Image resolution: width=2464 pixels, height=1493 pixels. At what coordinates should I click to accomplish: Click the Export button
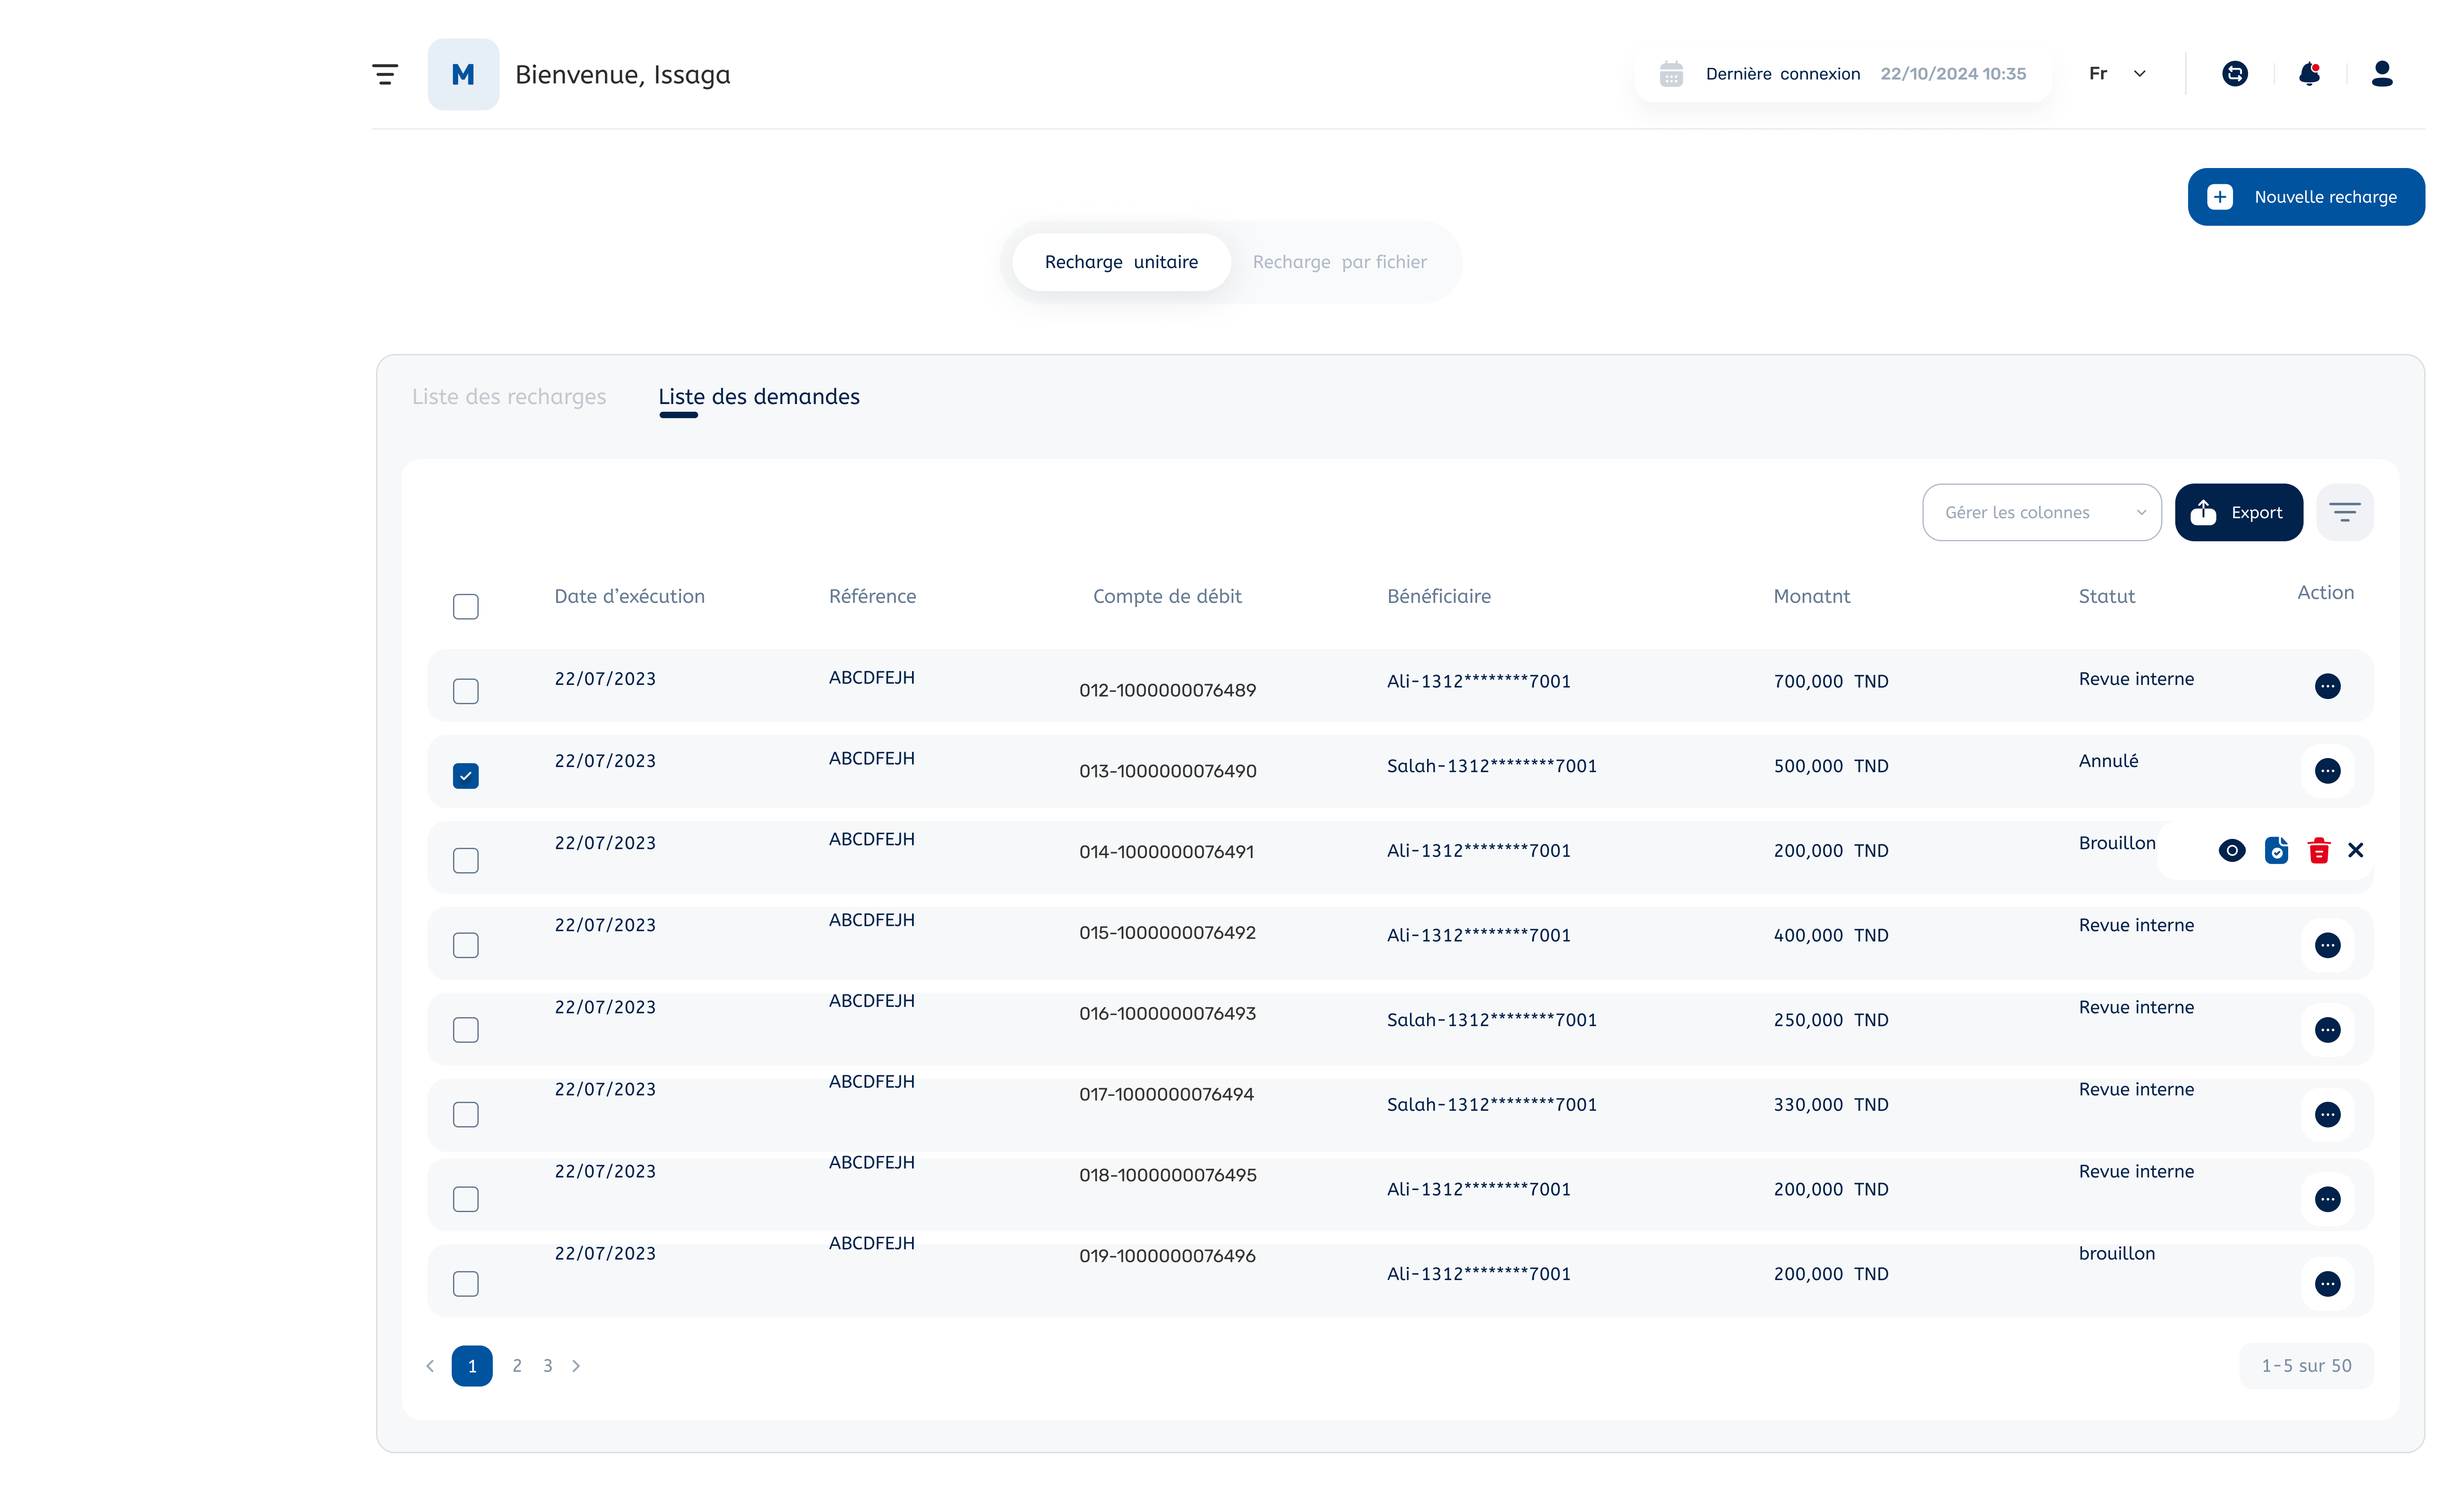pyautogui.click(x=2239, y=513)
